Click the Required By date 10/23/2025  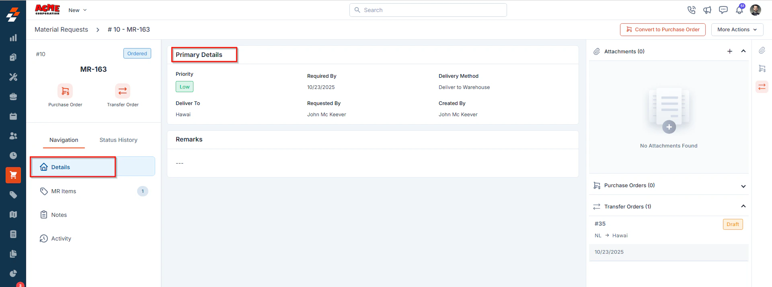pyautogui.click(x=321, y=87)
